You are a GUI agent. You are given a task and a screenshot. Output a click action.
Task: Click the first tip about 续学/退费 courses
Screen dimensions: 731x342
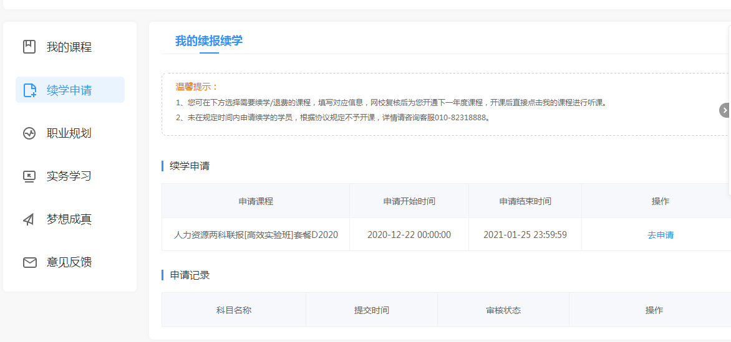392,103
